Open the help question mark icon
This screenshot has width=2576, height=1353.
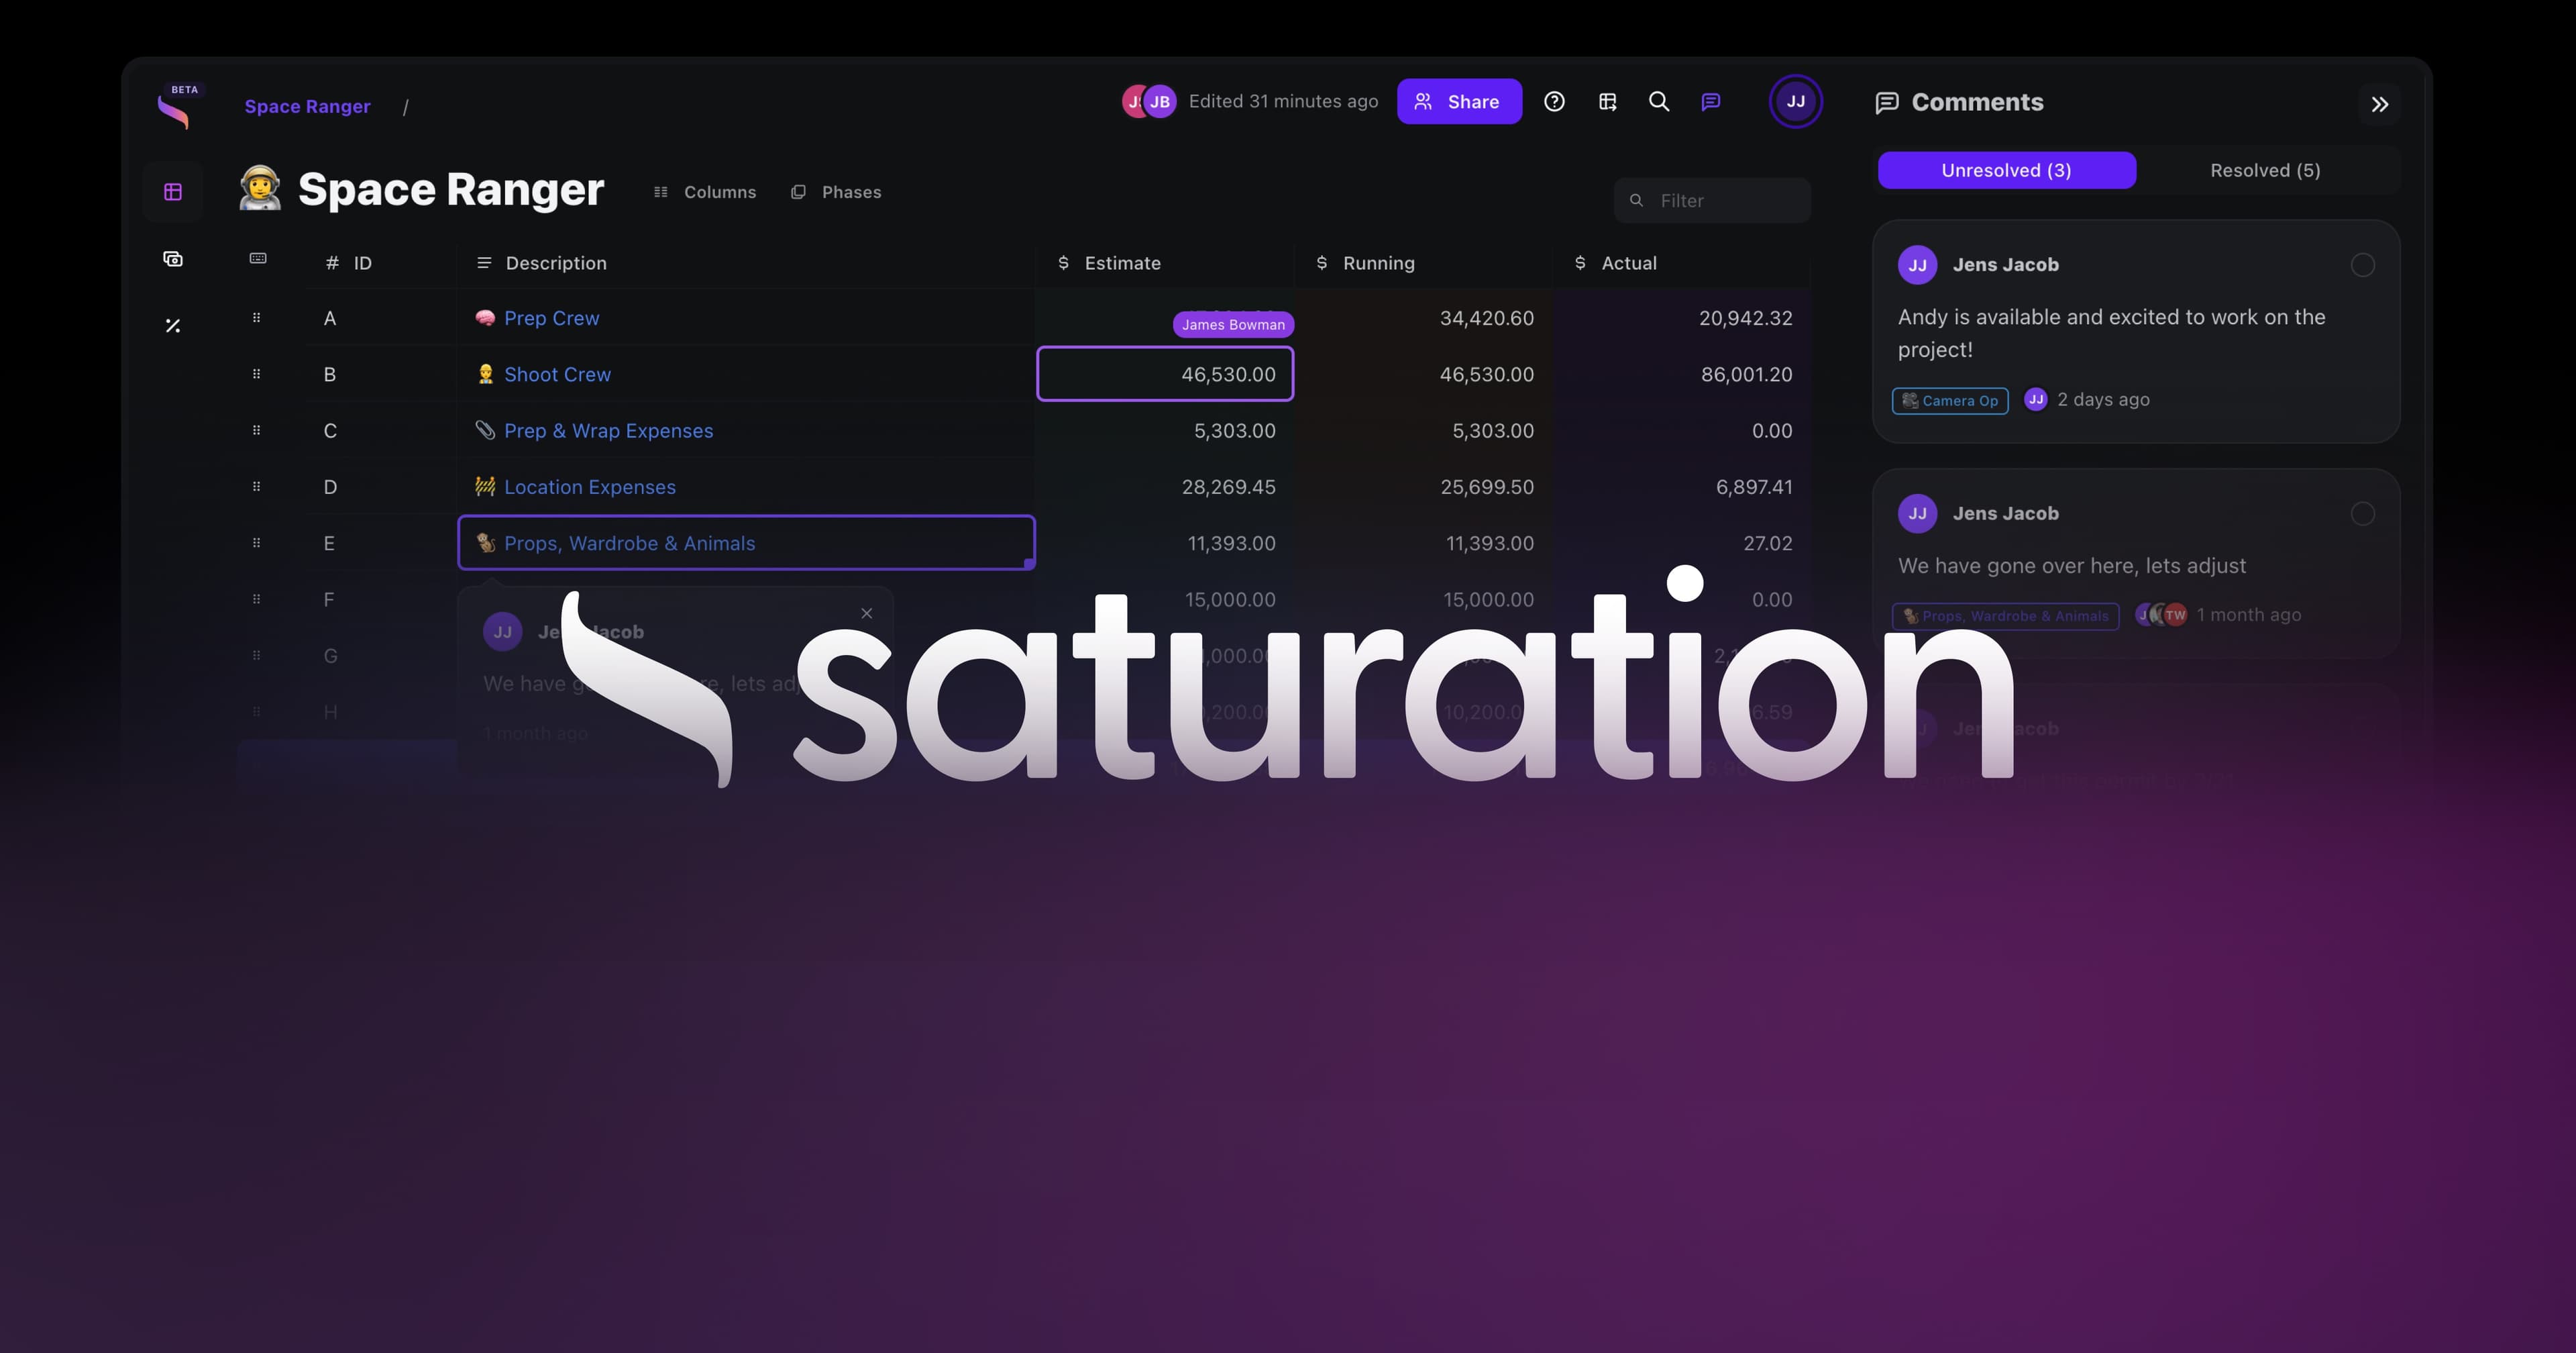click(1554, 101)
